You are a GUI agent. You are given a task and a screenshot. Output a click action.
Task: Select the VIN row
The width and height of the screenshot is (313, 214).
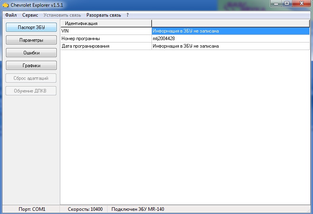click(106, 31)
